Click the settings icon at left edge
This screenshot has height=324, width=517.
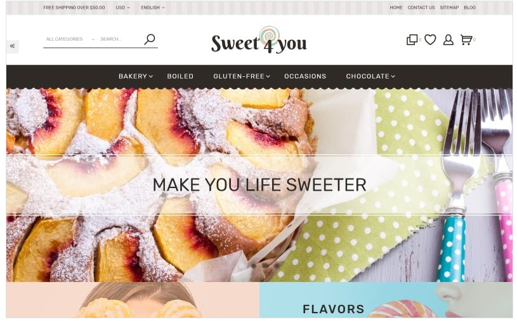[x=13, y=46]
